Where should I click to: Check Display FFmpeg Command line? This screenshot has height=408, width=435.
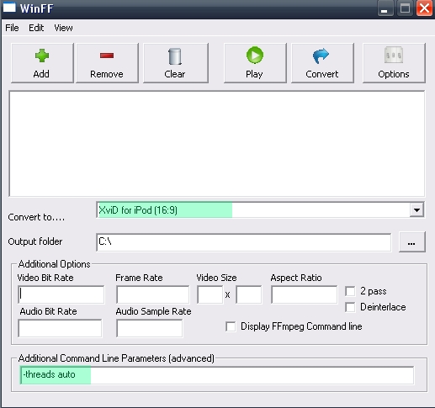point(231,326)
